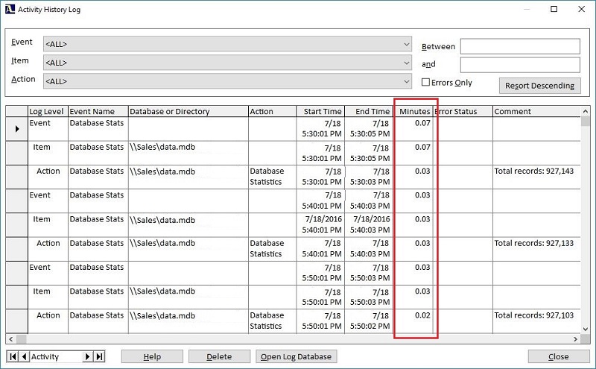
Task: Open Log Database via bottom button
Action: pos(297,357)
